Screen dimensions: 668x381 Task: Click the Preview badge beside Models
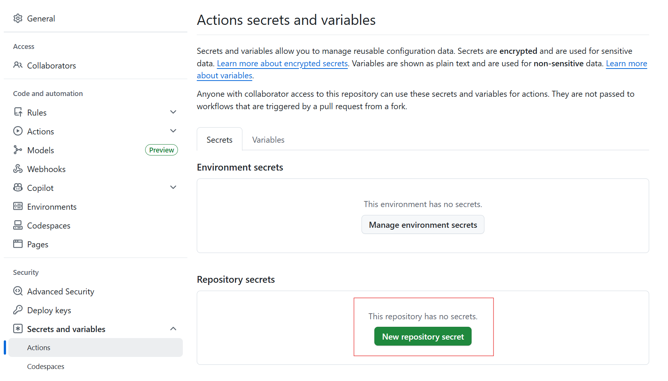[x=161, y=150]
